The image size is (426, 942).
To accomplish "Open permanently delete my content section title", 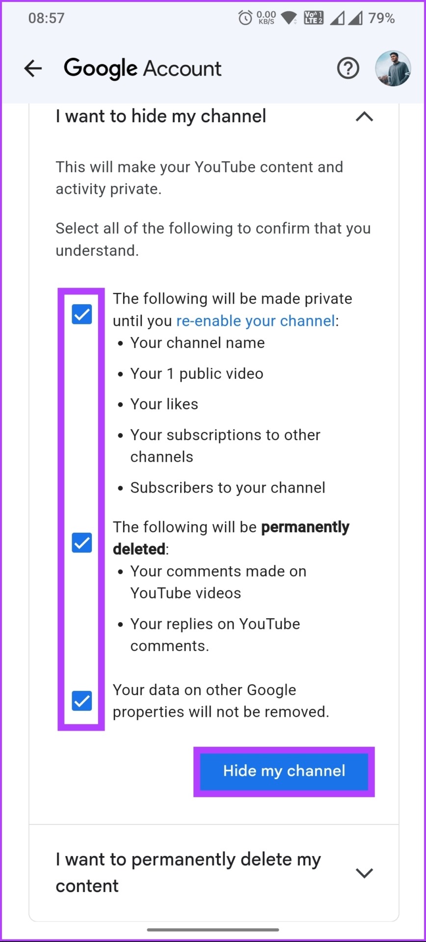I will pyautogui.click(x=188, y=873).
